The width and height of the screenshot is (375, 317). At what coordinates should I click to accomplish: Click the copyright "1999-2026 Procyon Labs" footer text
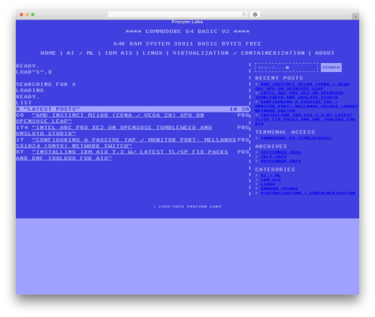click(187, 207)
